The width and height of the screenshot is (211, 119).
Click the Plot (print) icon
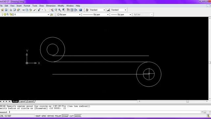coord(11,10)
